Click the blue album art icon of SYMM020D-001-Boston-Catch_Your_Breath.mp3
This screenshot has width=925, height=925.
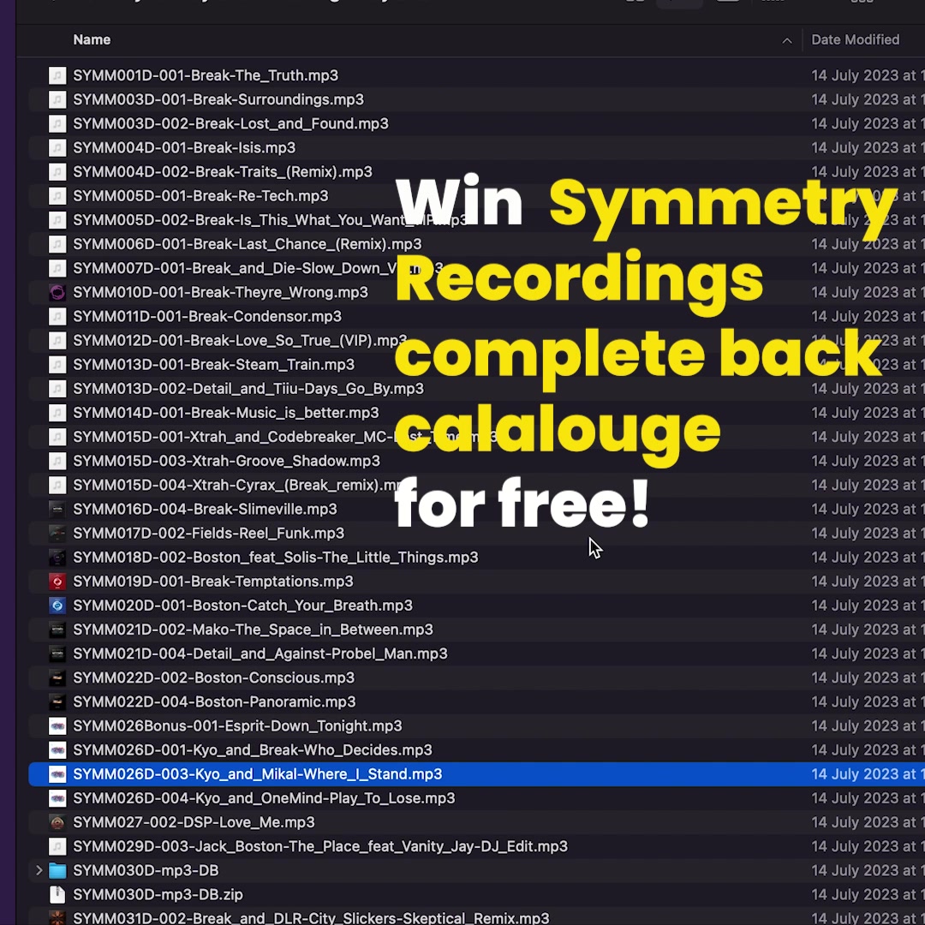pyautogui.click(x=57, y=606)
